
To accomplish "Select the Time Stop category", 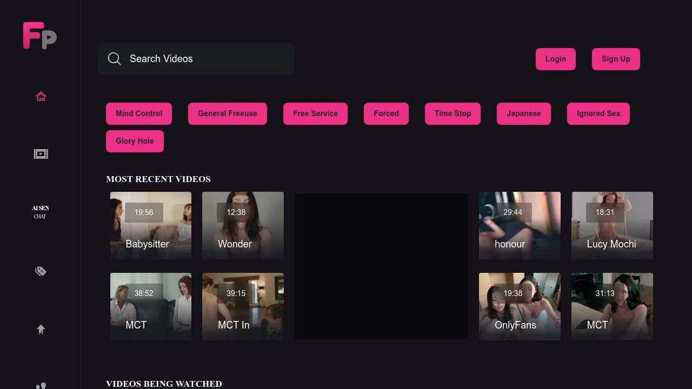I will click(453, 113).
